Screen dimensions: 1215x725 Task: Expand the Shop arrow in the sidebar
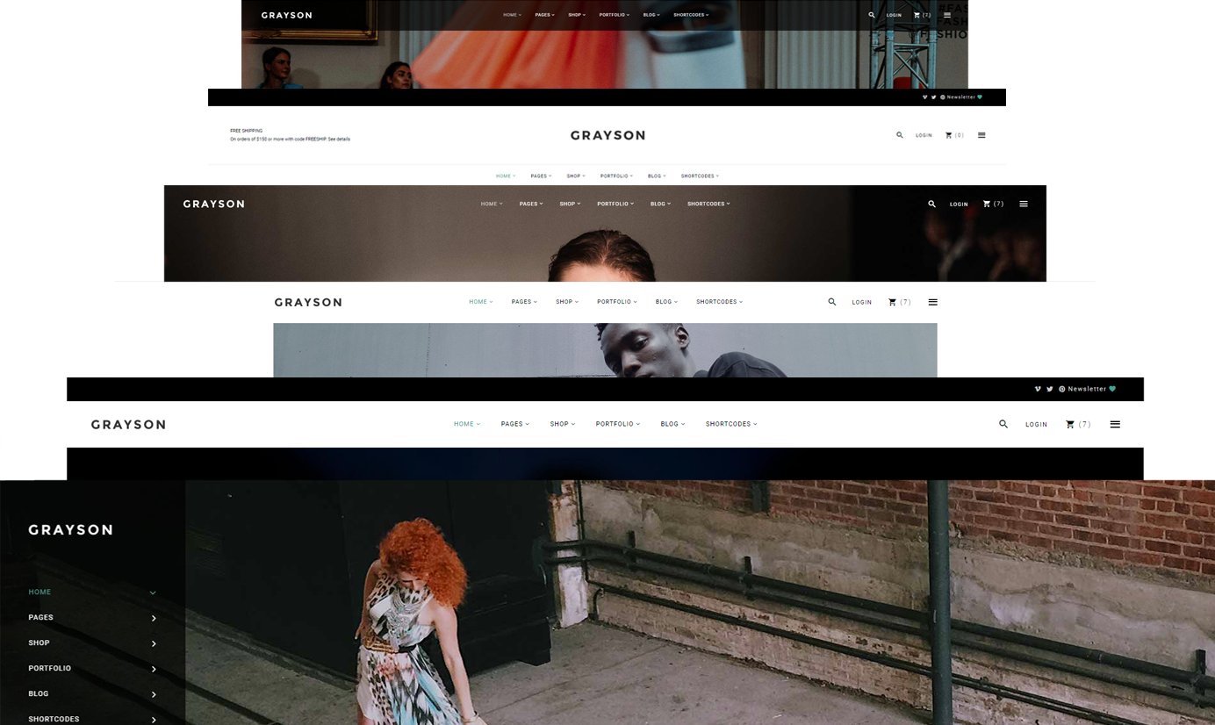(154, 643)
